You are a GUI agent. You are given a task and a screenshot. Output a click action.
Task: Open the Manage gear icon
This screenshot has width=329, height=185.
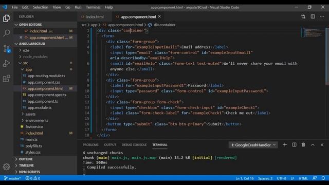pos(6,166)
